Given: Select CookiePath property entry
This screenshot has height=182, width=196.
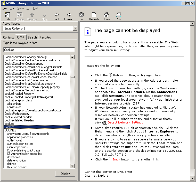Looking at the screenshot, I should (x=17, y=114).
